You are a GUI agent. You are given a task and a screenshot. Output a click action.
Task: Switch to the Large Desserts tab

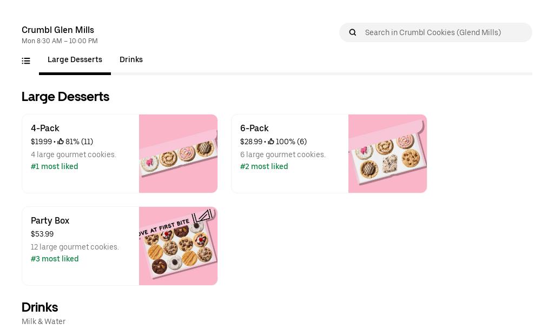tap(75, 60)
